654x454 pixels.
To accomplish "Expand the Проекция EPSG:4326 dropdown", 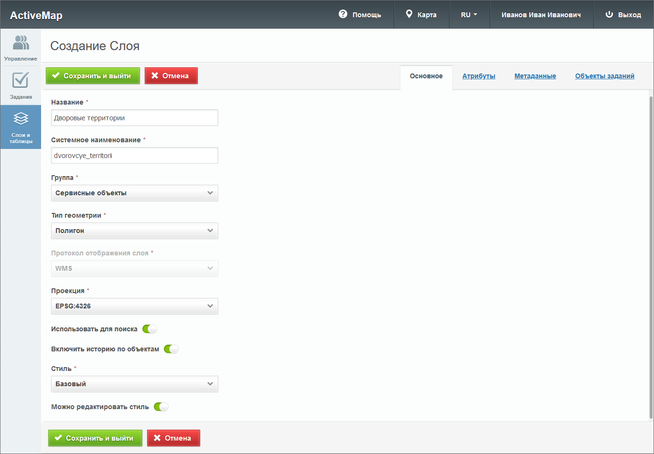I will [x=134, y=306].
